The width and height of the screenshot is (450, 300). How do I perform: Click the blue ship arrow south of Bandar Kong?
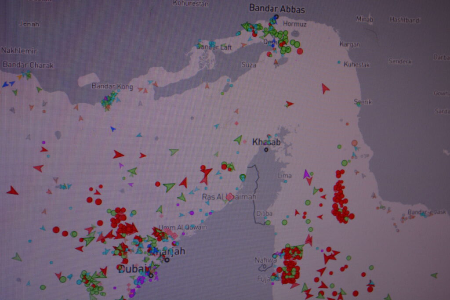click(113, 129)
